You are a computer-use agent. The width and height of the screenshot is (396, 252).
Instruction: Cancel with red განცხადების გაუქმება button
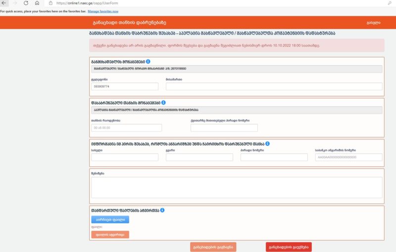tap(289, 247)
